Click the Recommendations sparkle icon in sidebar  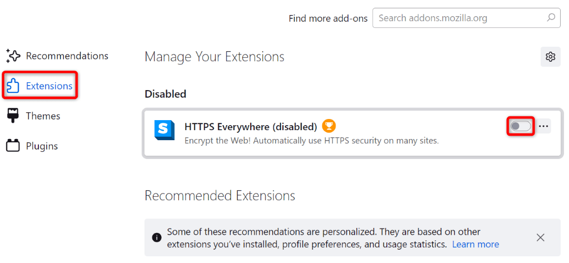click(13, 56)
